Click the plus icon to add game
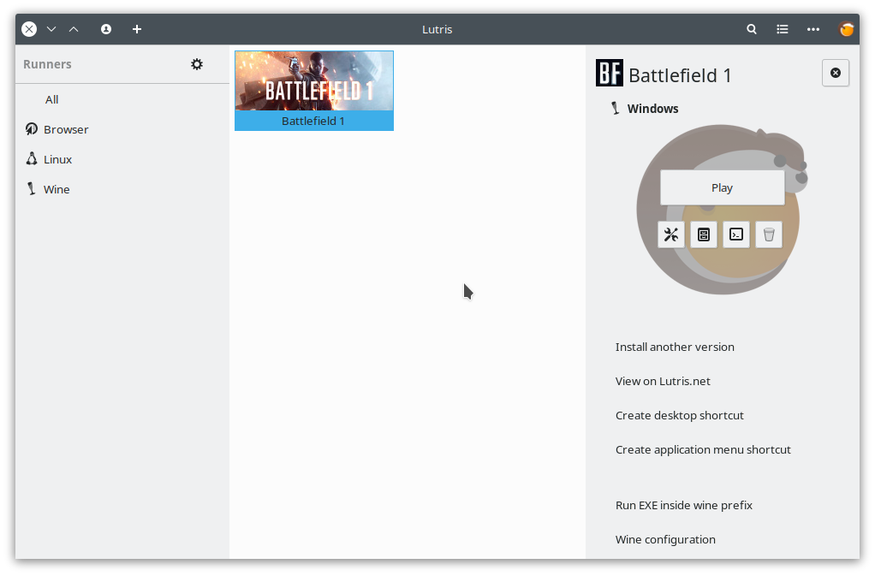This screenshot has width=875, height=576. tap(137, 29)
